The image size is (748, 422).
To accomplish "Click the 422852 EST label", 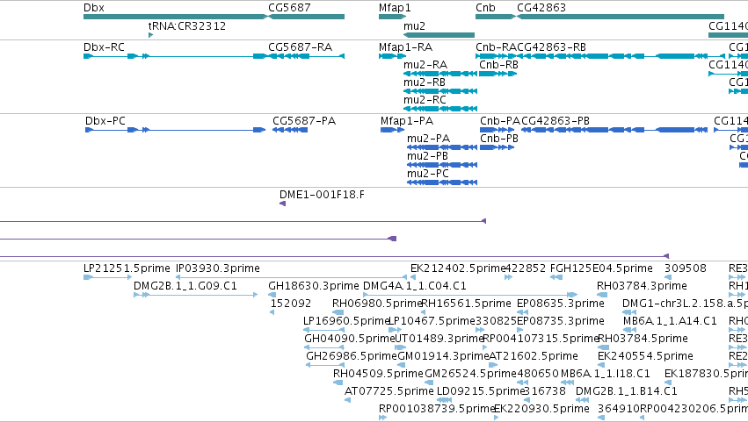I will 526,268.
